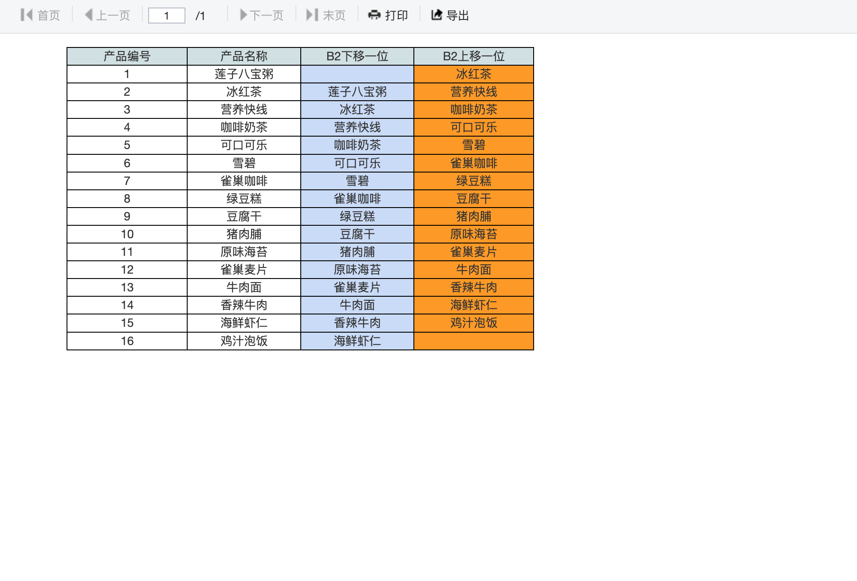Click 绿豆糕 in product name column
The width and height of the screenshot is (857, 581).
(x=244, y=199)
